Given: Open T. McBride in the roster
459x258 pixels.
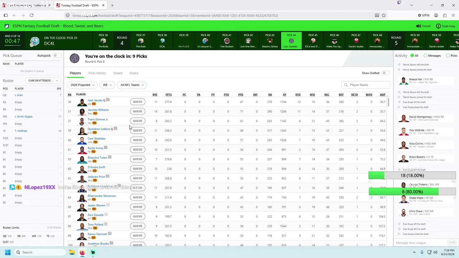Looking at the screenshot, I should click(x=21, y=131).
